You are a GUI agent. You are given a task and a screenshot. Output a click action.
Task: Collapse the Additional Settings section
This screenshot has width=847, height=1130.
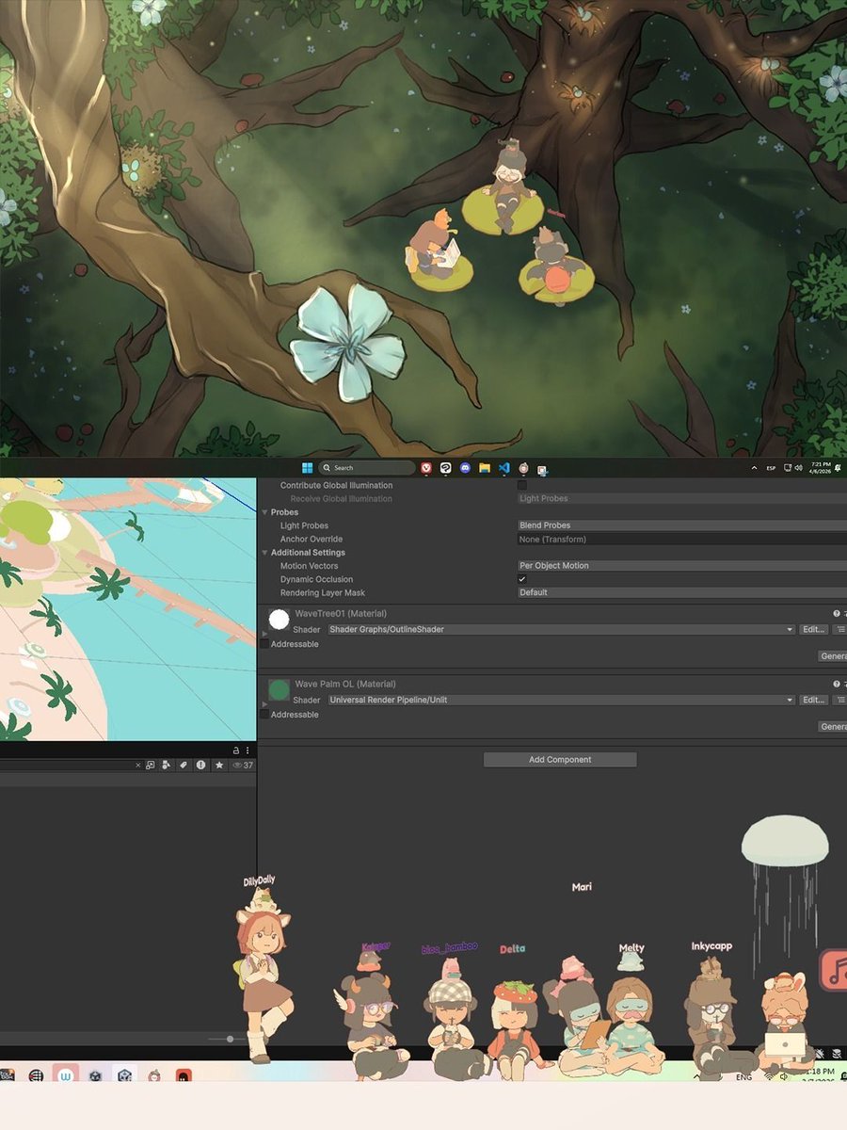(264, 553)
